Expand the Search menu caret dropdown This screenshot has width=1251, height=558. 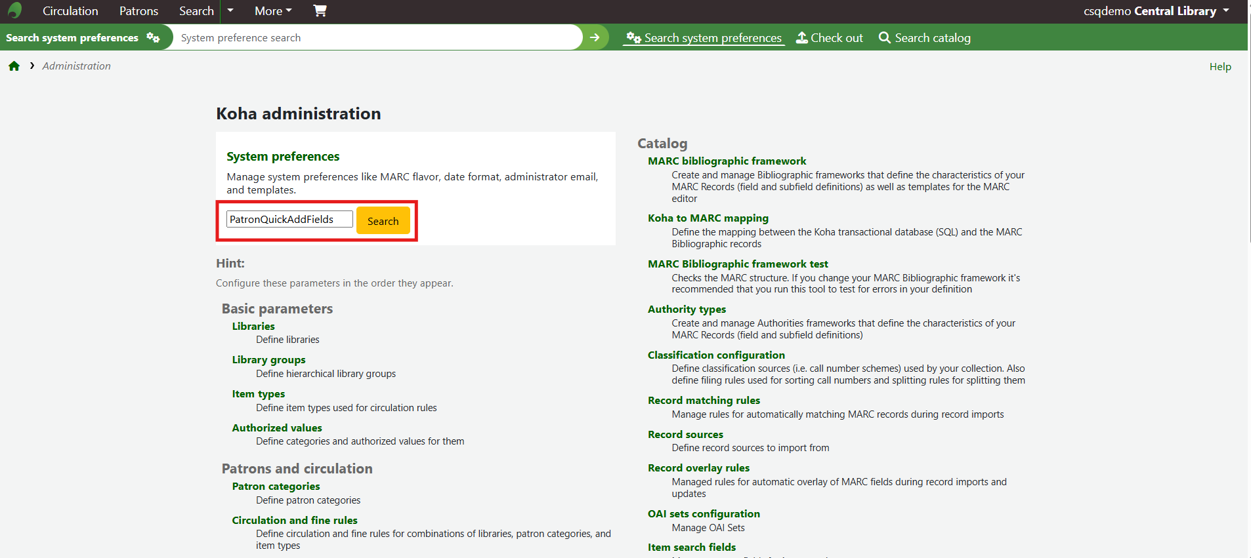pyautogui.click(x=230, y=10)
